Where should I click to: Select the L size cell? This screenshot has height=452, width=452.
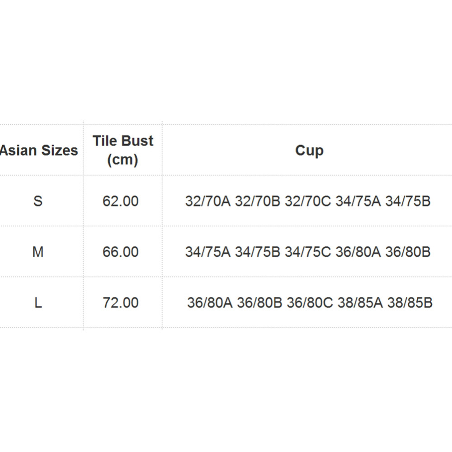[x=38, y=302]
